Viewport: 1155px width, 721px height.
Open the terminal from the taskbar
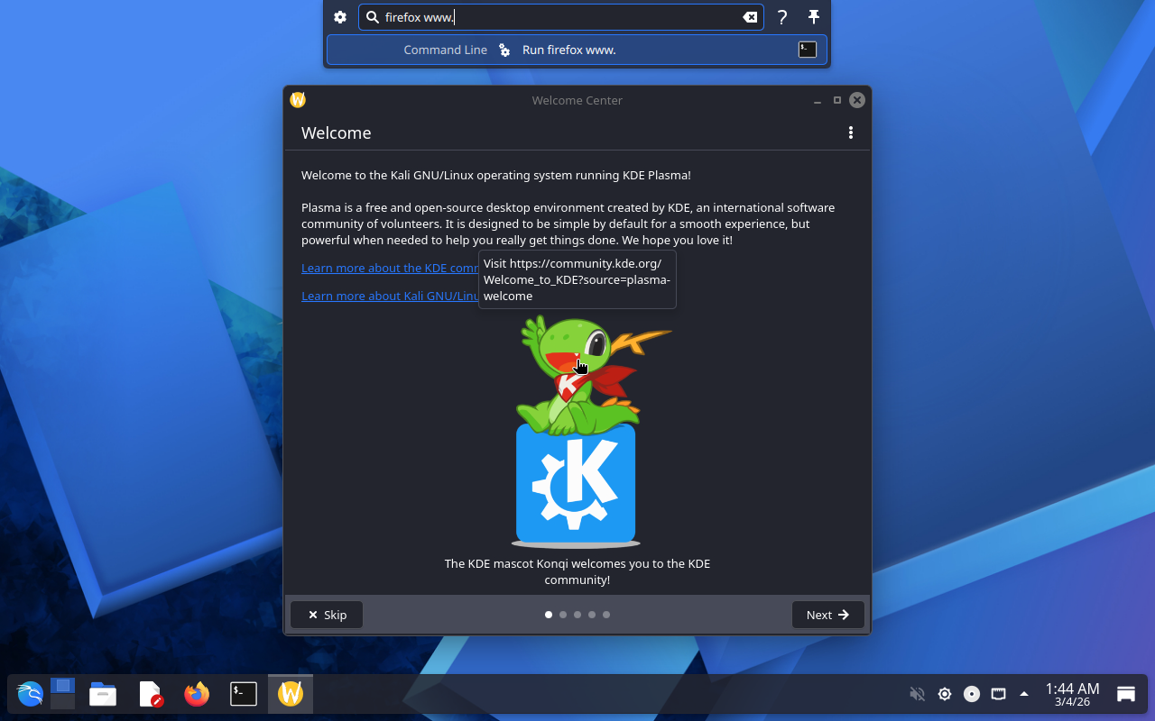click(x=244, y=694)
